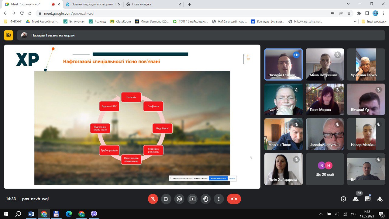Open the Ще 20 осіб participants tile
Screen dimensions: 389x219
coord(325,169)
